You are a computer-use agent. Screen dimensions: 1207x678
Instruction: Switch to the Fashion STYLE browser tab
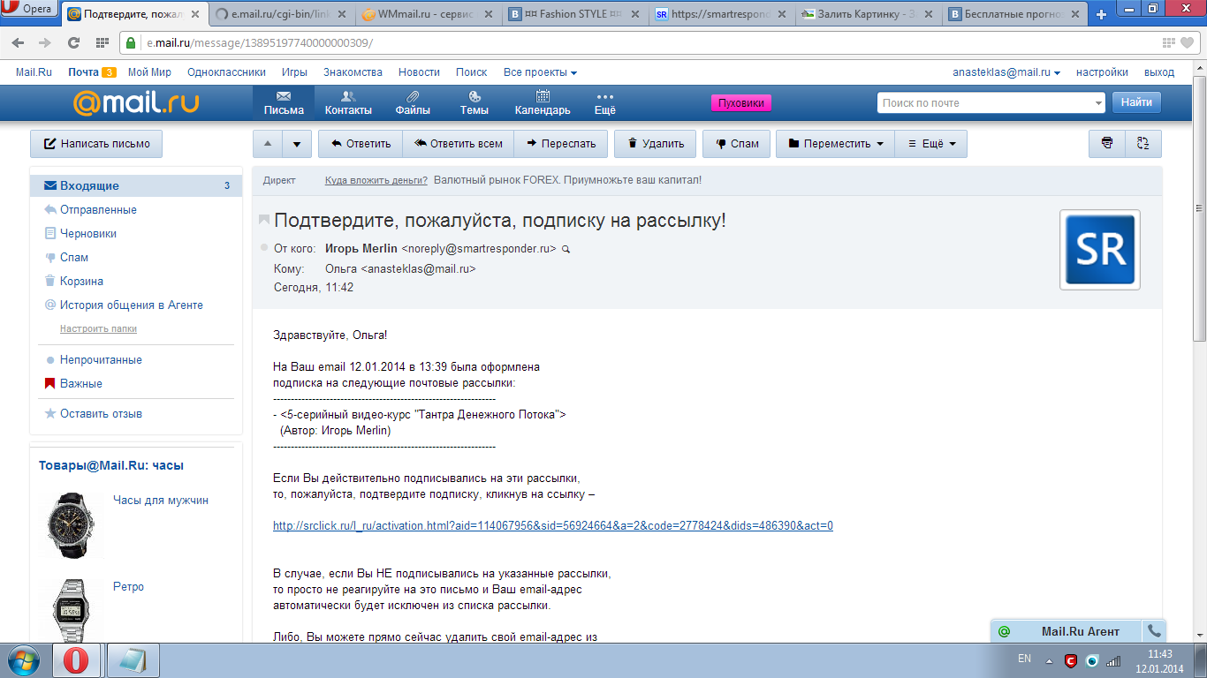(x=574, y=15)
